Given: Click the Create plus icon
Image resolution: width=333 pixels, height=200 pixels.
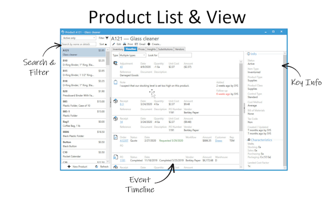Looking at the screenshot, I should pyautogui.click(x=149, y=44).
